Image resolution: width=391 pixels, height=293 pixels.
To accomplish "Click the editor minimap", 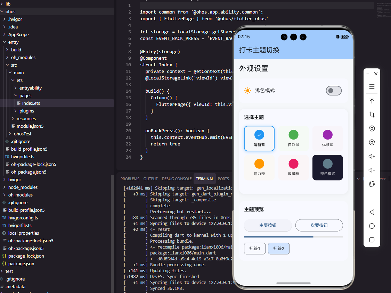I will (x=383, y=11).
